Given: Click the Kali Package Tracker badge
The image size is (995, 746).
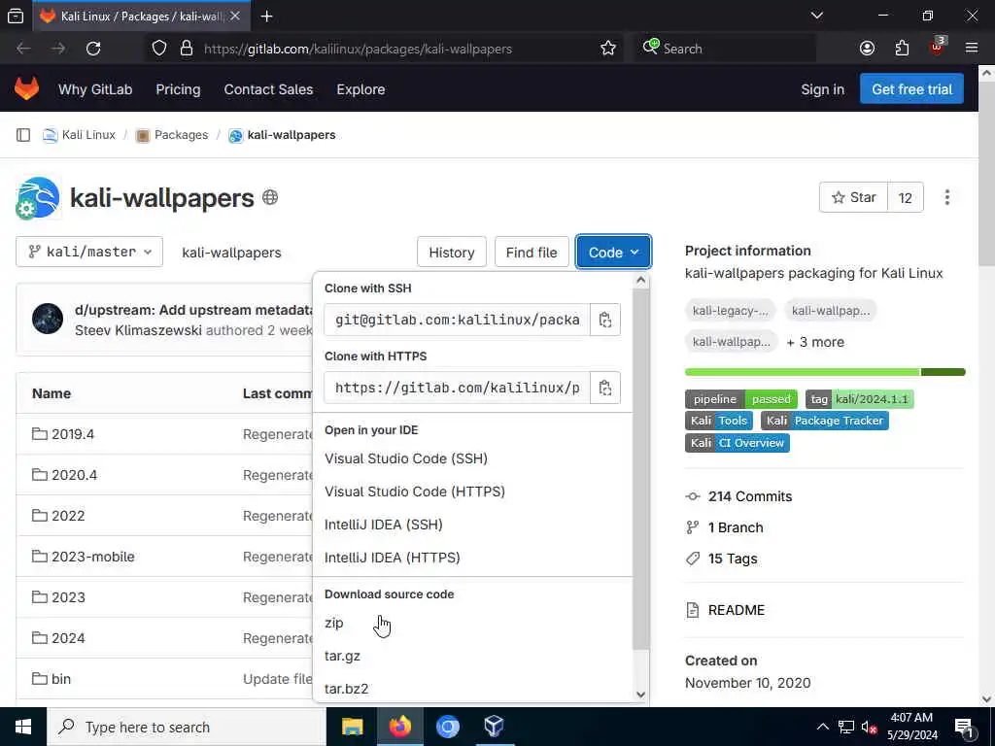Looking at the screenshot, I should coord(824,421).
